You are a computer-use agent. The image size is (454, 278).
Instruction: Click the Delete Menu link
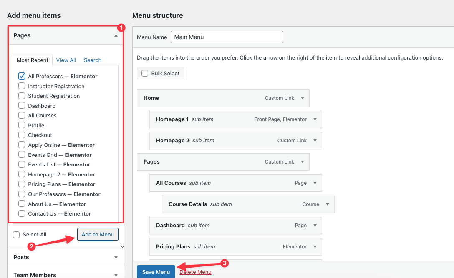[x=195, y=272]
